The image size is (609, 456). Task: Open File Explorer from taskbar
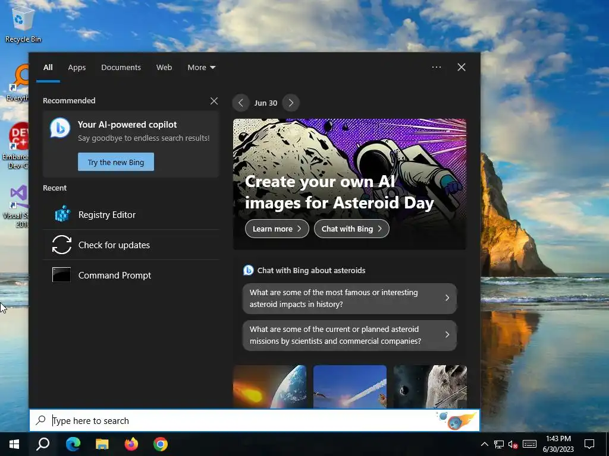(102, 444)
